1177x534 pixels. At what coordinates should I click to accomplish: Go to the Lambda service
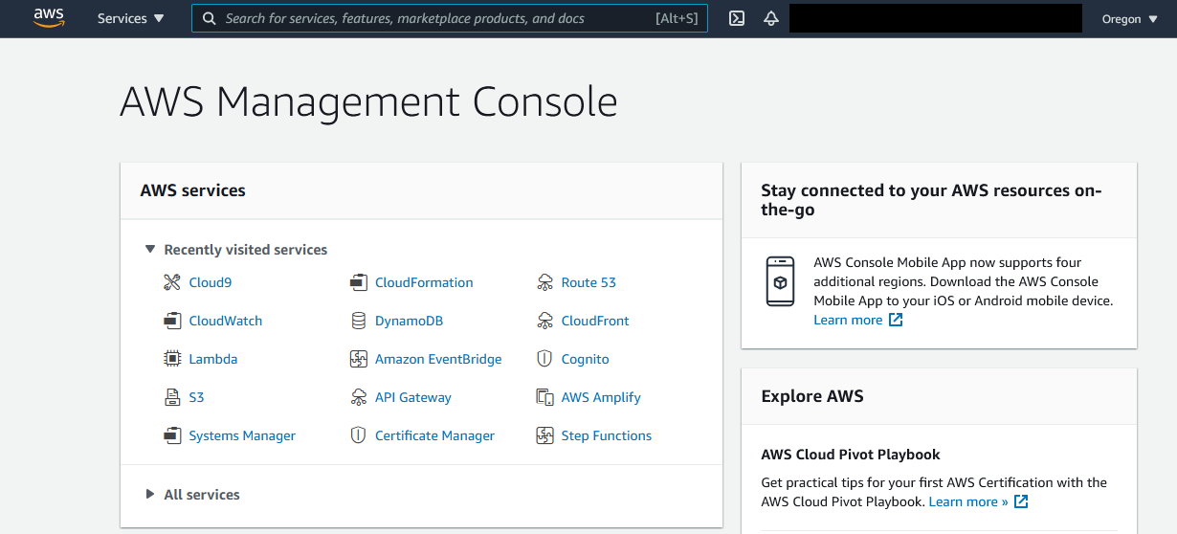pyautogui.click(x=213, y=359)
